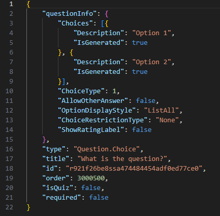Image resolution: width=220 pixels, height=216 pixels.
Task: Click the "required" key
Action: 61,198
